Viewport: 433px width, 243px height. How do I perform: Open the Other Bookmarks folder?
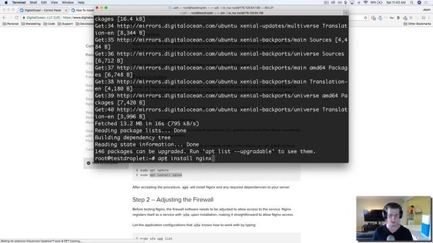417,24
